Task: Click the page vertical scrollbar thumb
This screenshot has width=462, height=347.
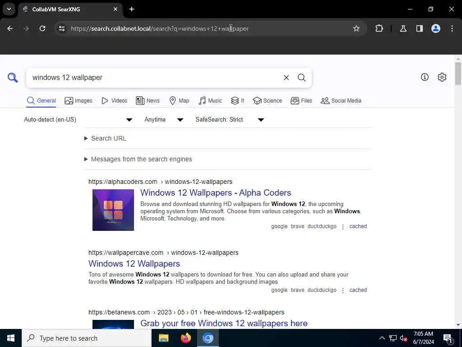Action: pyautogui.click(x=457, y=73)
